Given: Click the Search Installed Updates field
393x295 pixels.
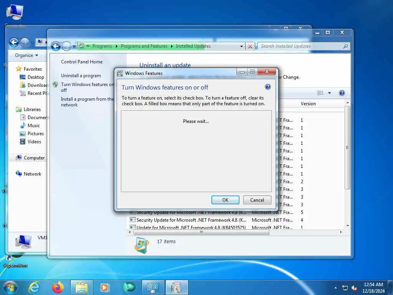Looking at the screenshot, I should (300, 46).
